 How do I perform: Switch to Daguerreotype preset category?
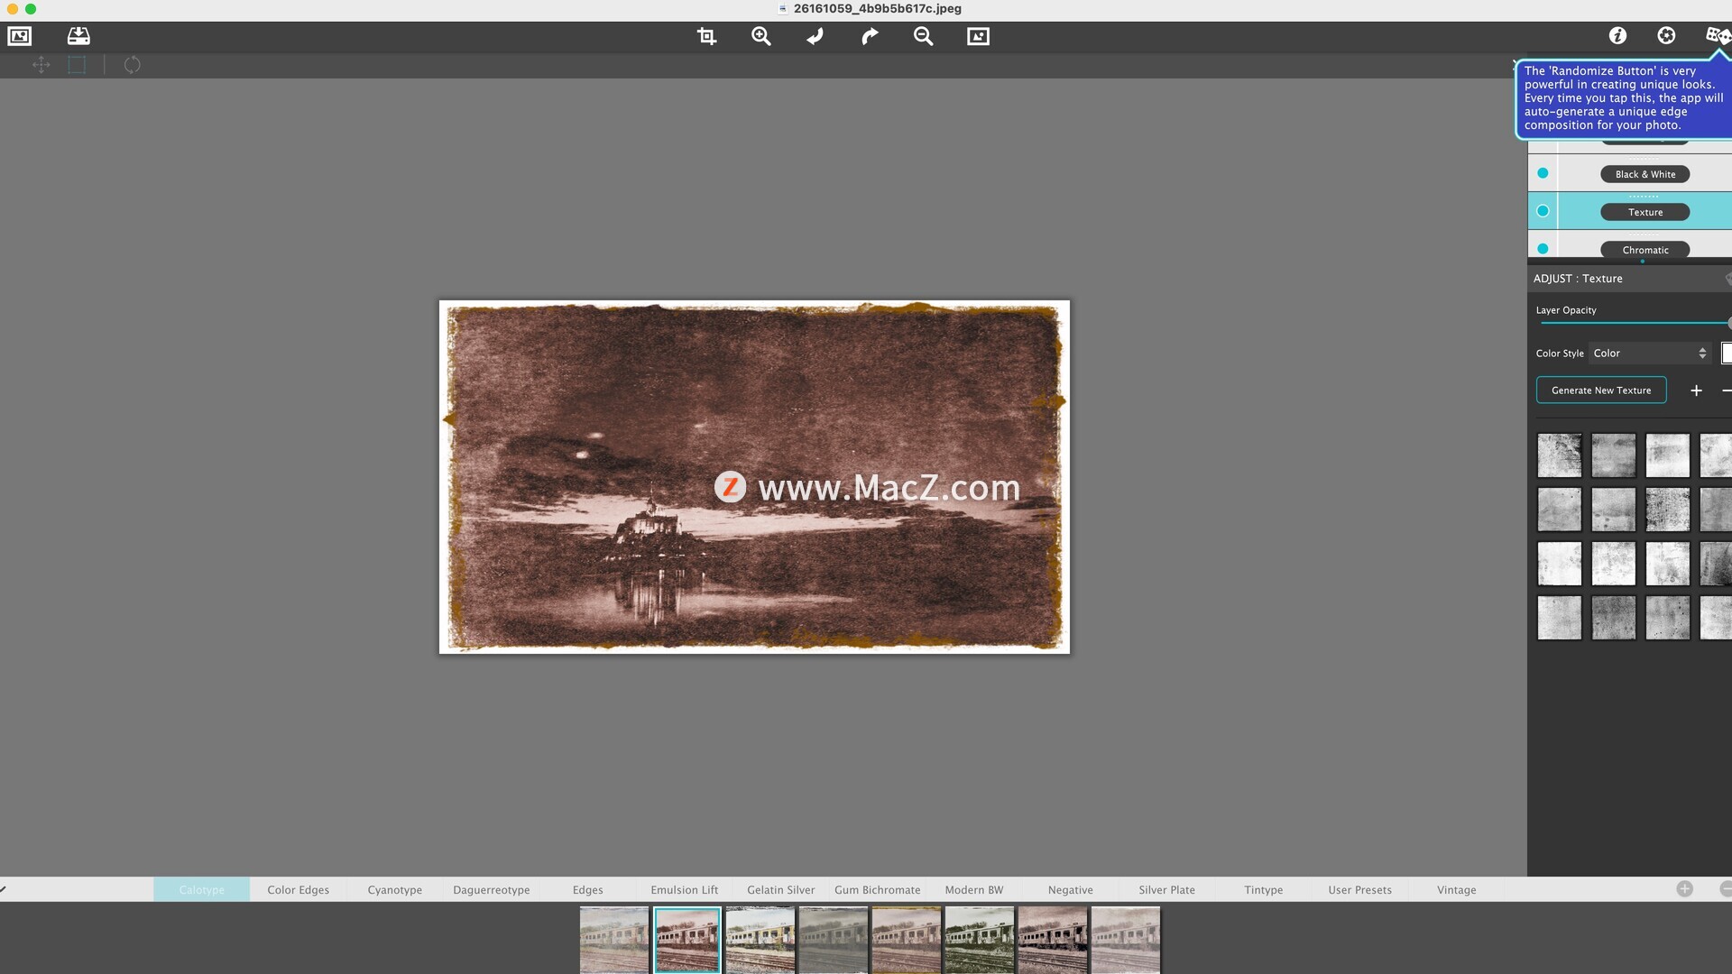pyautogui.click(x=491, y=890)
